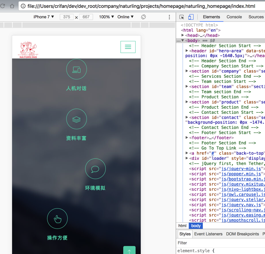Switch to the Styles pane tab

click(185, 234)
